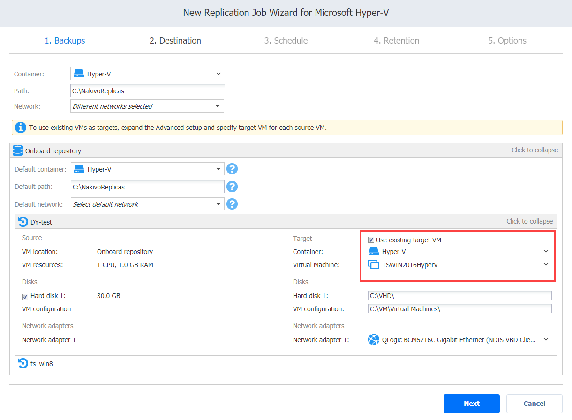Click the Hyper-V icon in top Container dropdown
The image size is (572, 420).
pos(79,74)
